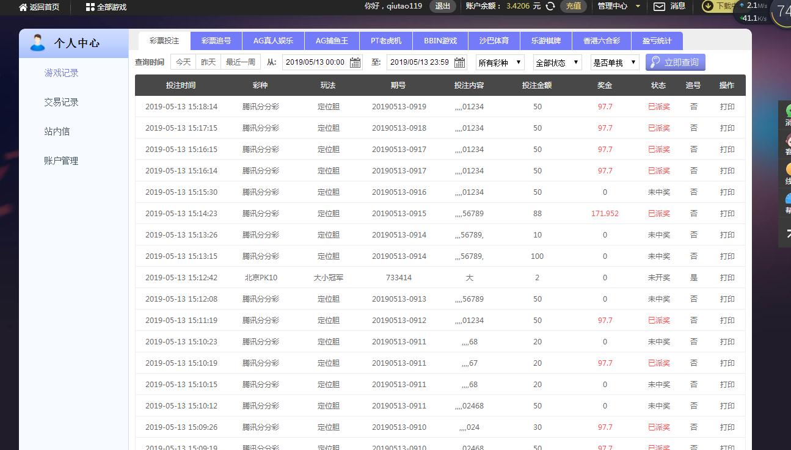Click the customer service avatar on the right sidebar

click(x=789, y=139)
